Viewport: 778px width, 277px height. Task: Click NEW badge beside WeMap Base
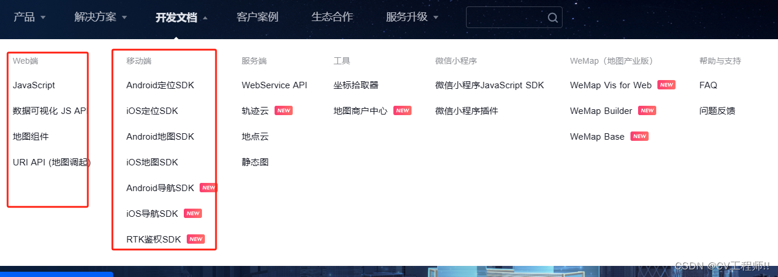point(639,136)
